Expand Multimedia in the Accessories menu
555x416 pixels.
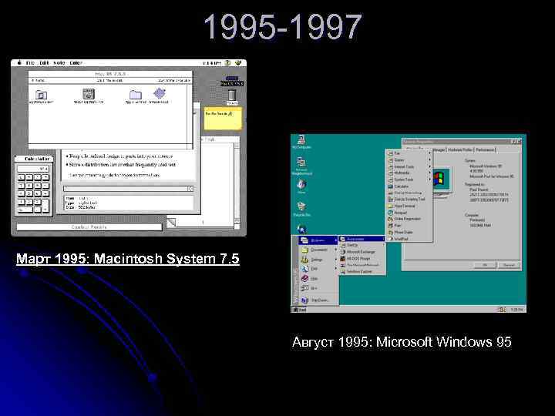click(x=409, y=173)
